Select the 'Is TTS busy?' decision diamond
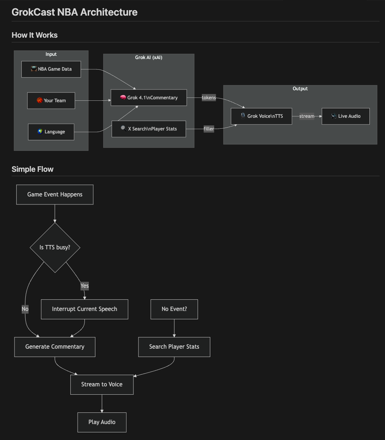 [55, 248]
